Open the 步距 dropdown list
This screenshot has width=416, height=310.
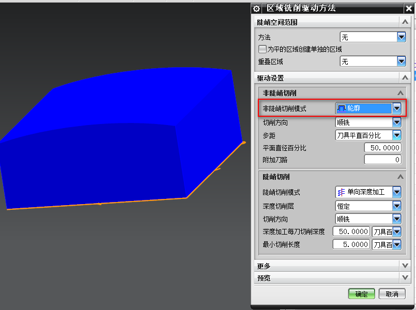396,135
